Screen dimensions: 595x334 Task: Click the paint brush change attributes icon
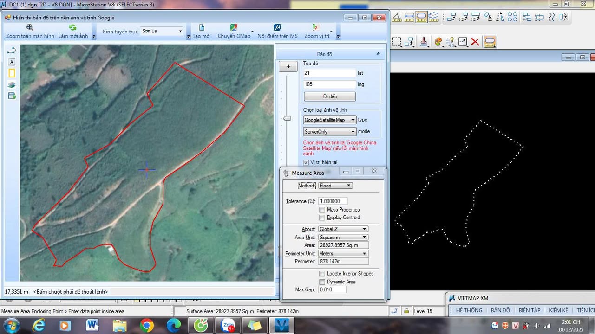(x=424, y=42)
